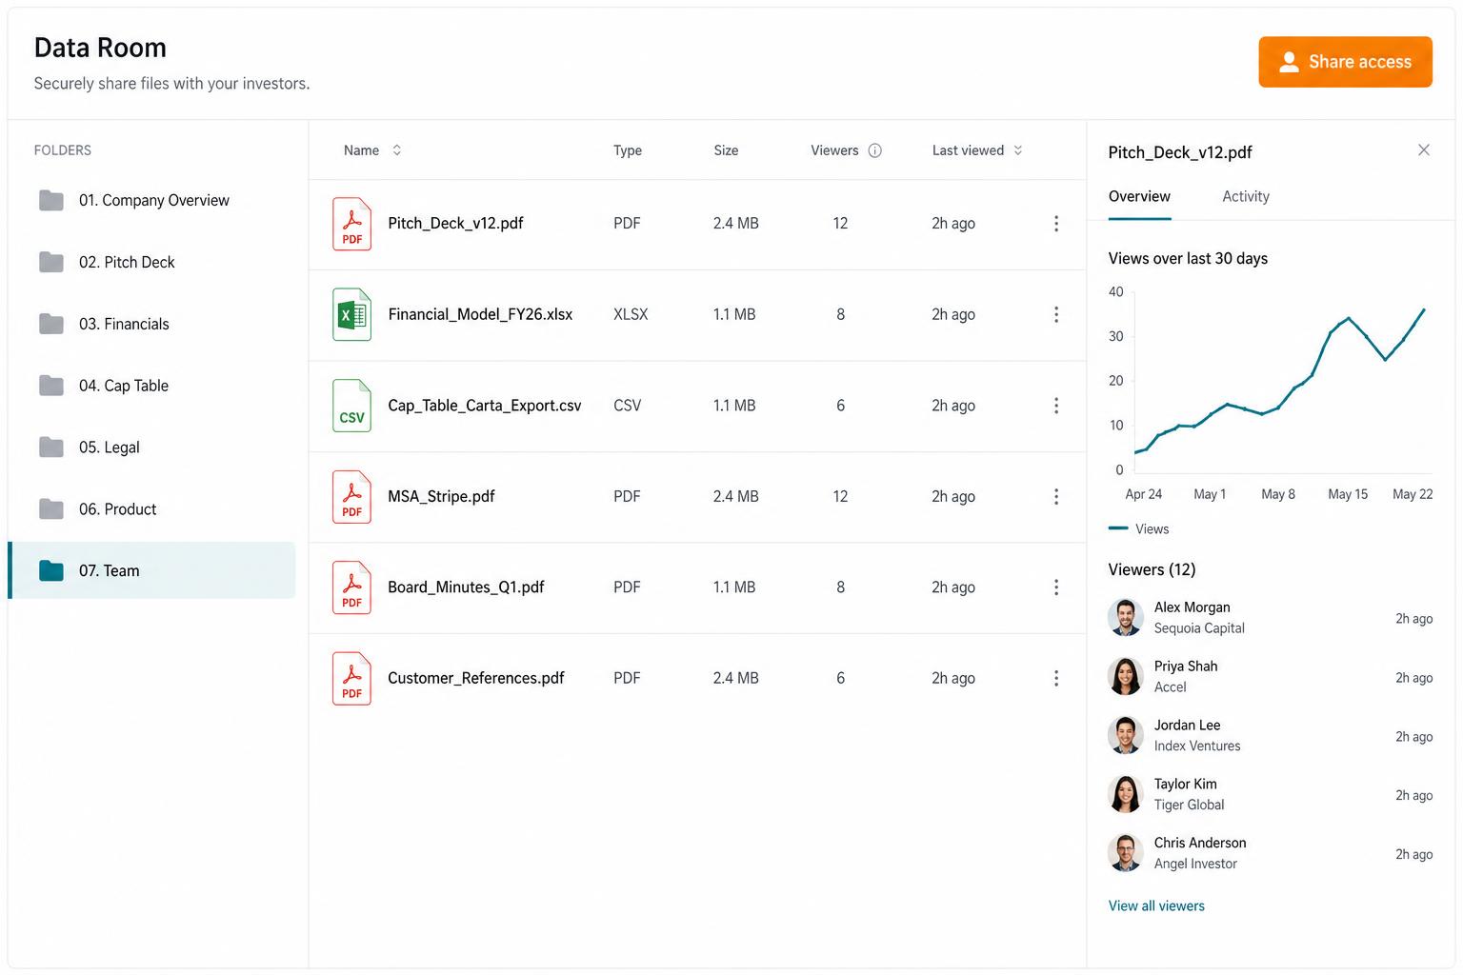The width and height of the screenshot is (1463, 975).
Task: Click the Views over last 30 days heading
Action: pos(1188,258)
